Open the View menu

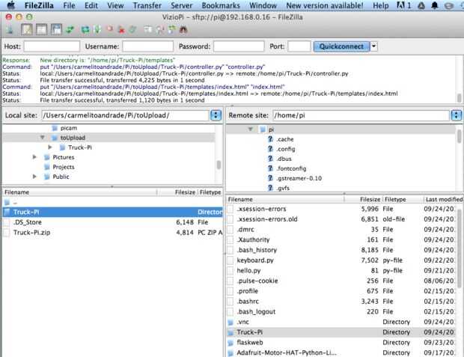pyautogui.click(x=115, y=5)
